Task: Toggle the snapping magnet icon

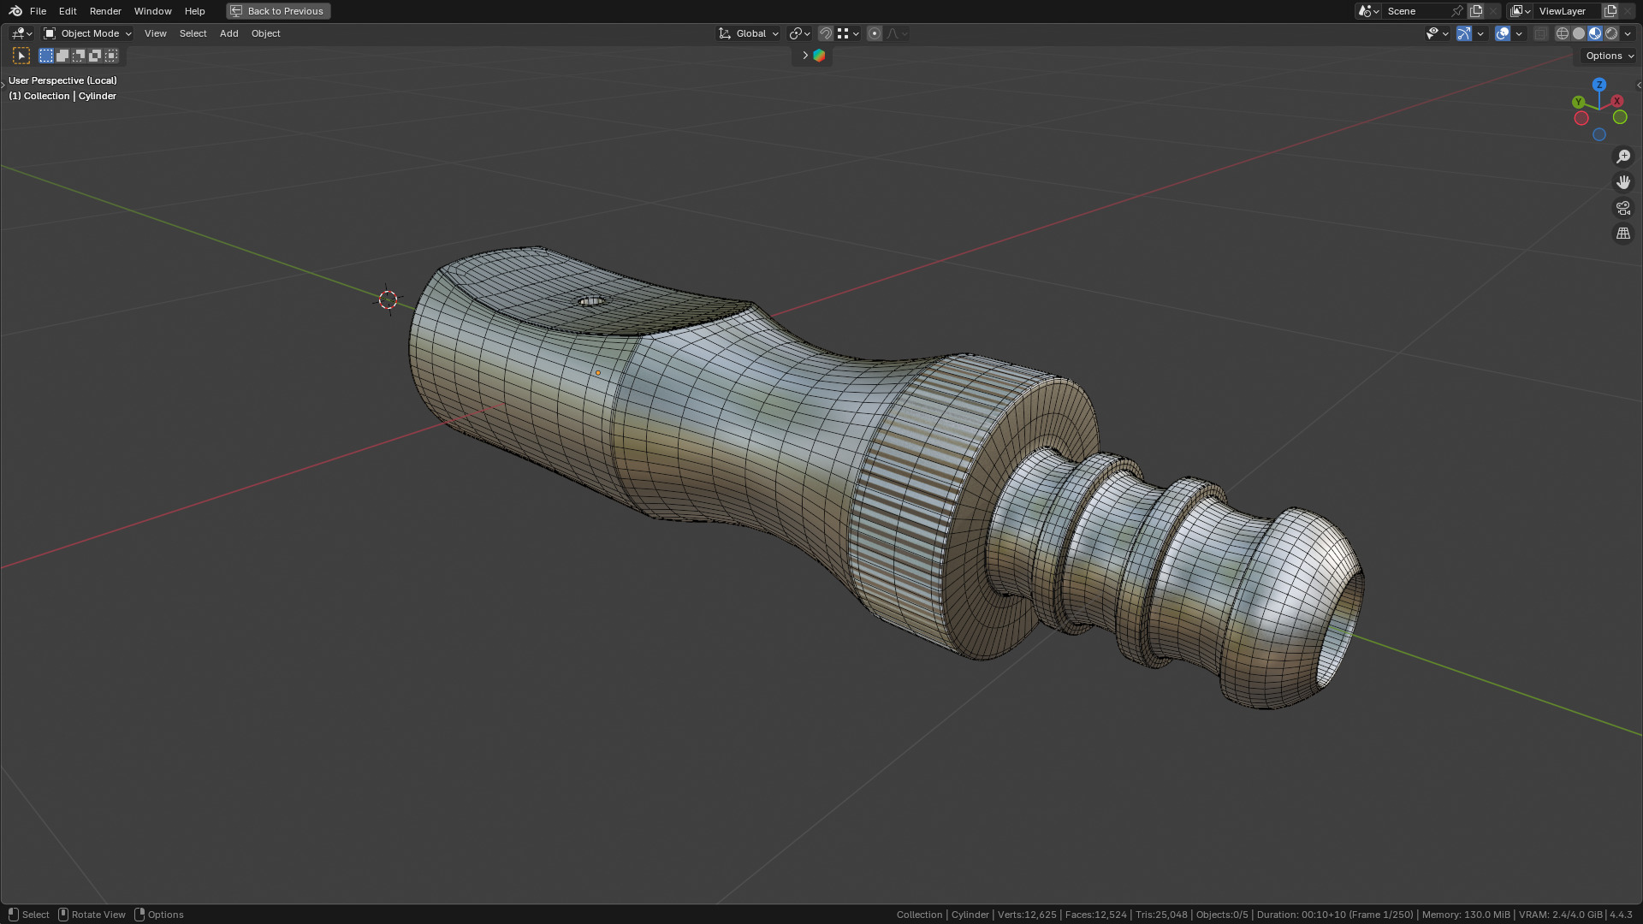Action: (826, 33)
